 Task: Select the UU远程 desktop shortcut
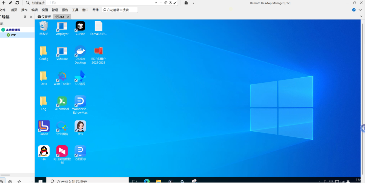click(80, 78)
